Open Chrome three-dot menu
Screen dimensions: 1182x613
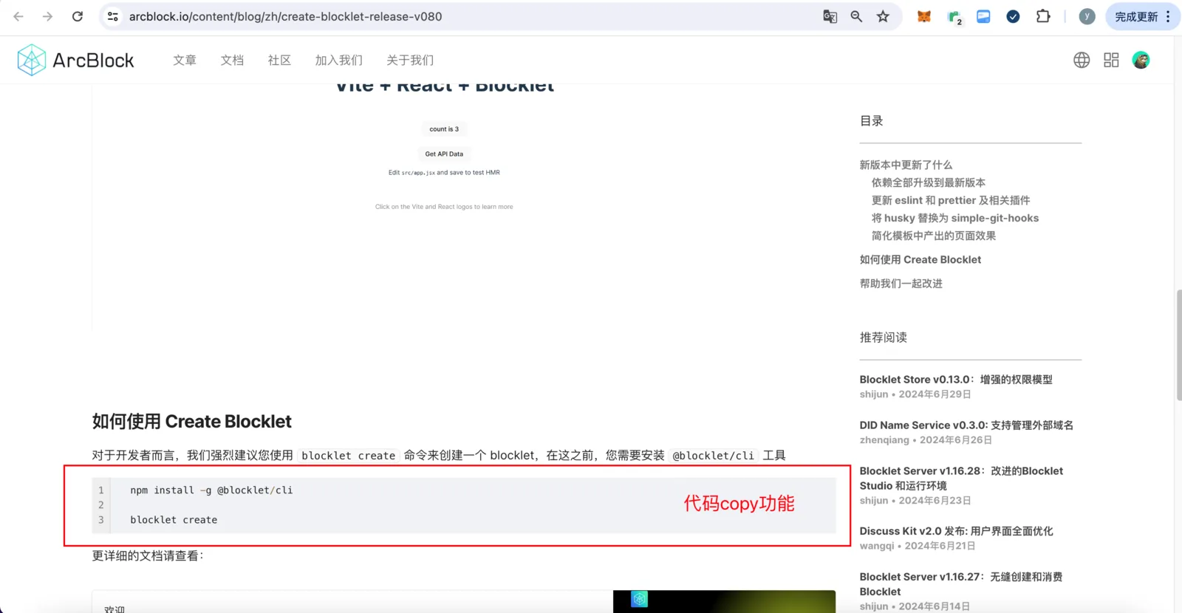coord(1168,16)
